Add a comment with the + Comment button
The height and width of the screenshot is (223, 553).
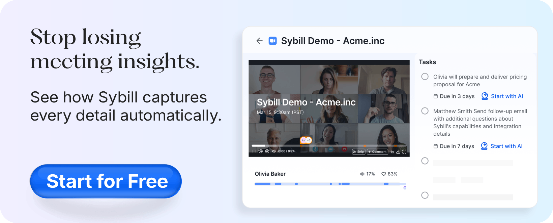pyautogui.click(x=377, y=152)
